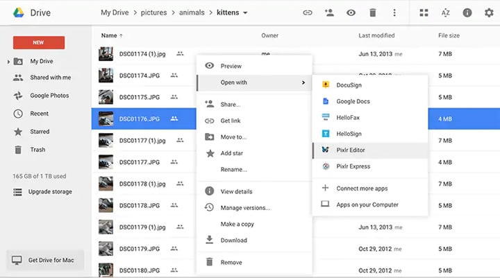Expand the My Drive tree arrow

point(8,62)
